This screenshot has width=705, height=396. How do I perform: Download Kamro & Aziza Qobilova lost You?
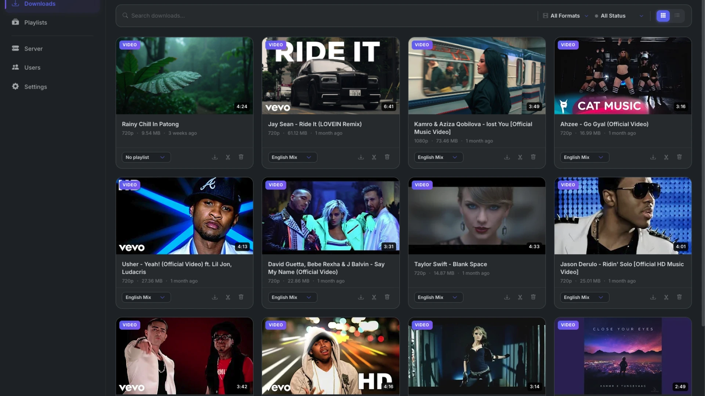tap(507, 157)
